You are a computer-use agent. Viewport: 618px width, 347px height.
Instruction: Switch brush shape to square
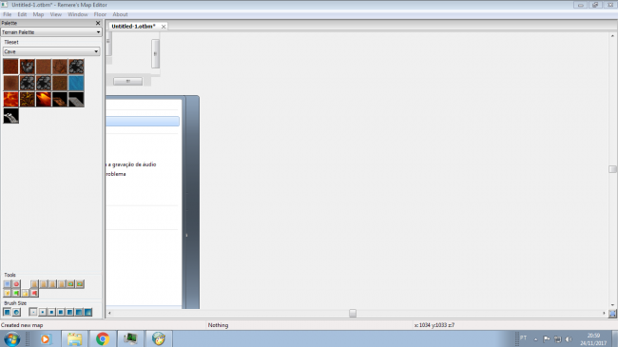pyautogui.click(x=7, y=312)
